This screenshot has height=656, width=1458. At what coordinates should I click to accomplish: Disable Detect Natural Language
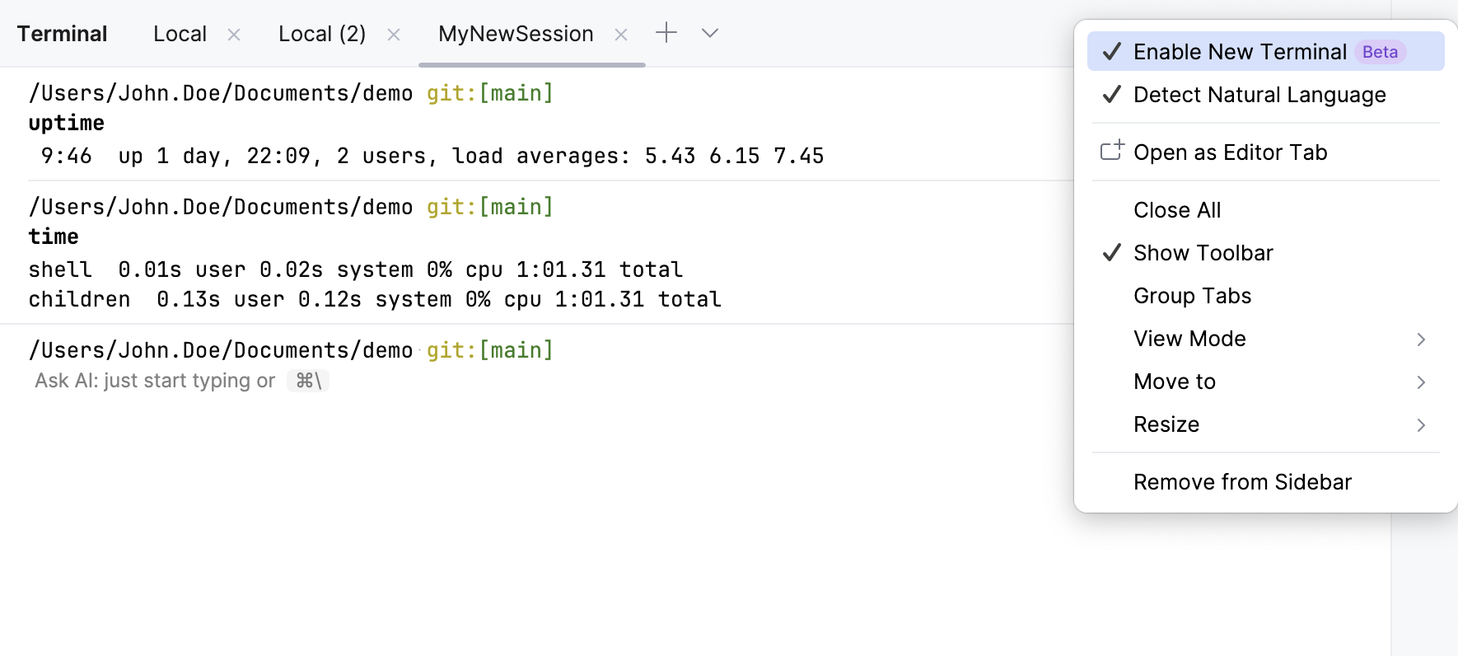click(x=1259, y=95)
